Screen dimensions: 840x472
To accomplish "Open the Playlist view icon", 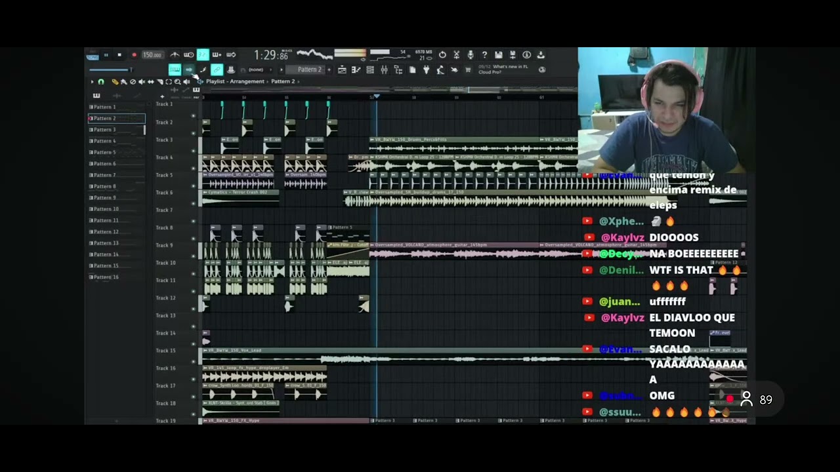I will 342,69.
